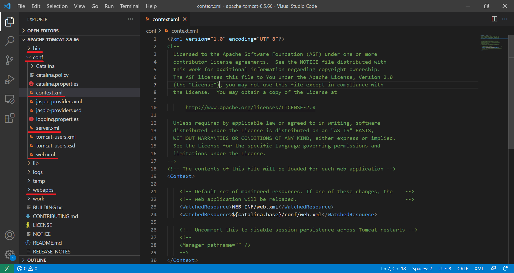Open Explorer views and more actions ellipsis
Viewport: 514px width, 273px height.
(x=130, y=19)
